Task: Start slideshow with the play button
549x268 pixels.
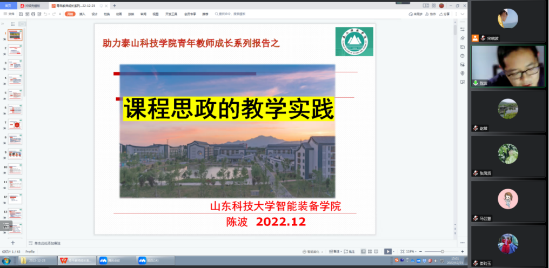Action: [x=387, y=251]
